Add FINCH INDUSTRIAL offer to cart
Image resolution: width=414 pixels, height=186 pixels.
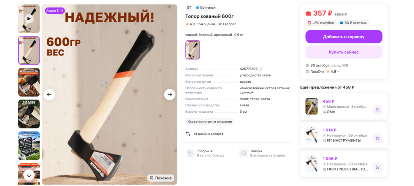[x=378, y=167]
